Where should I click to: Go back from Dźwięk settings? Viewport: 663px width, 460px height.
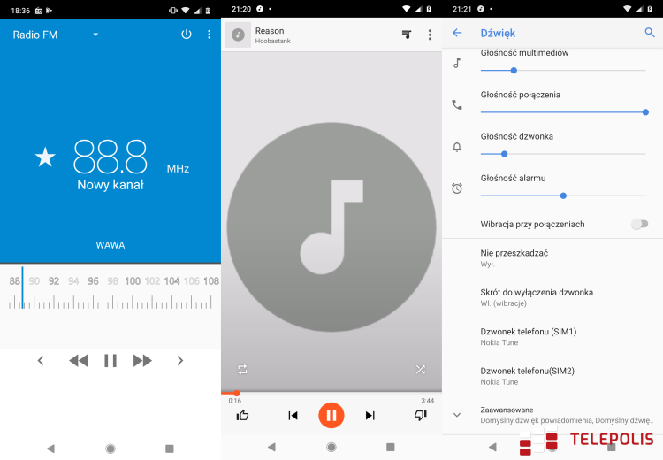[457, 33]
